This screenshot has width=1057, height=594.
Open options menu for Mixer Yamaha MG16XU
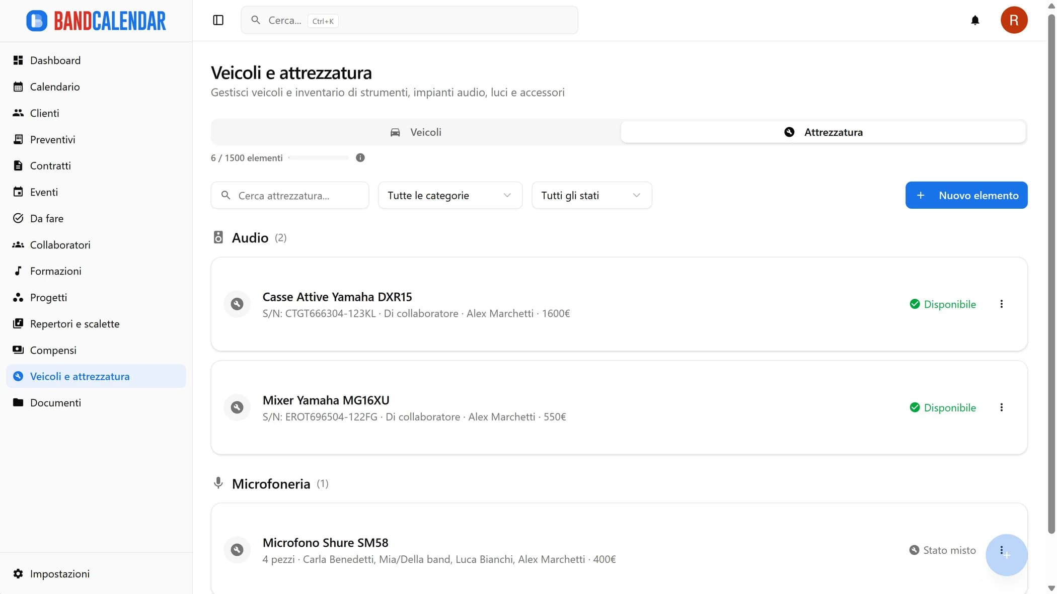pyautogui.click(x=1001, y=407)
